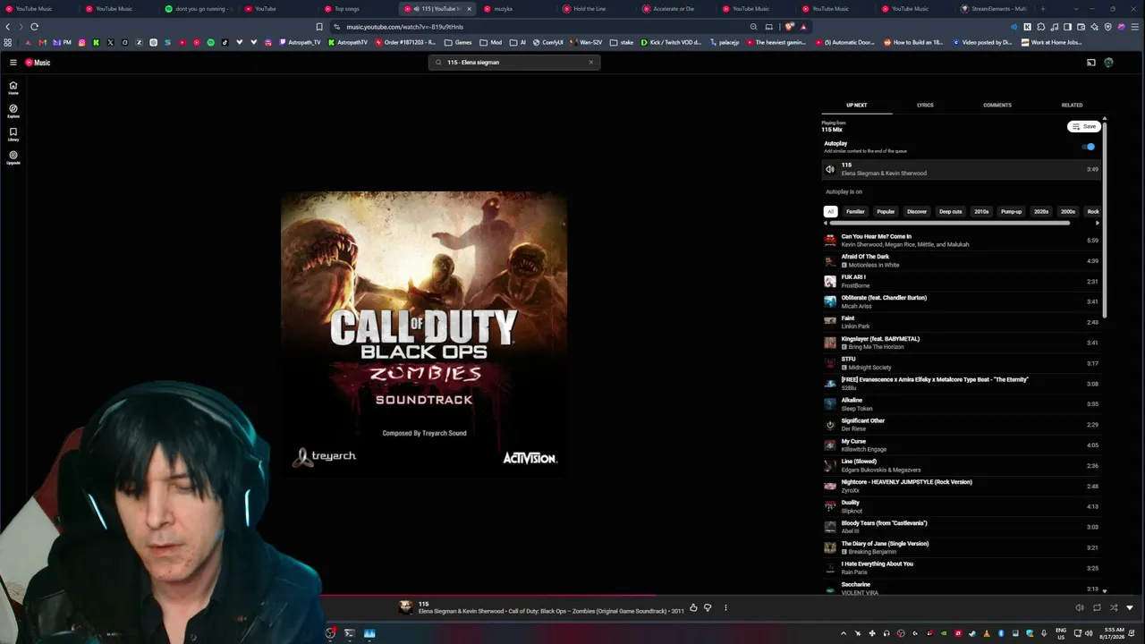Close the active "115 | YouTube" browser tab
The width and height of the screenshot is (1145, 644).
click(x=469, y=9)
